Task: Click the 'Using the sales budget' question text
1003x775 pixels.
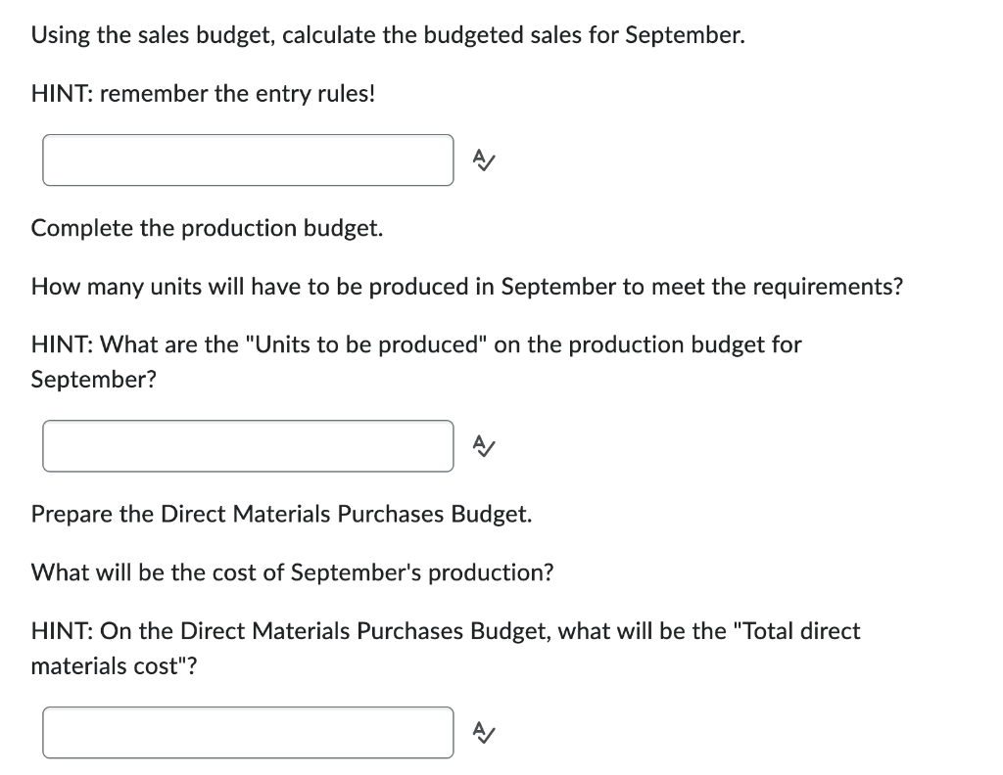Action: tap(388, 35)
